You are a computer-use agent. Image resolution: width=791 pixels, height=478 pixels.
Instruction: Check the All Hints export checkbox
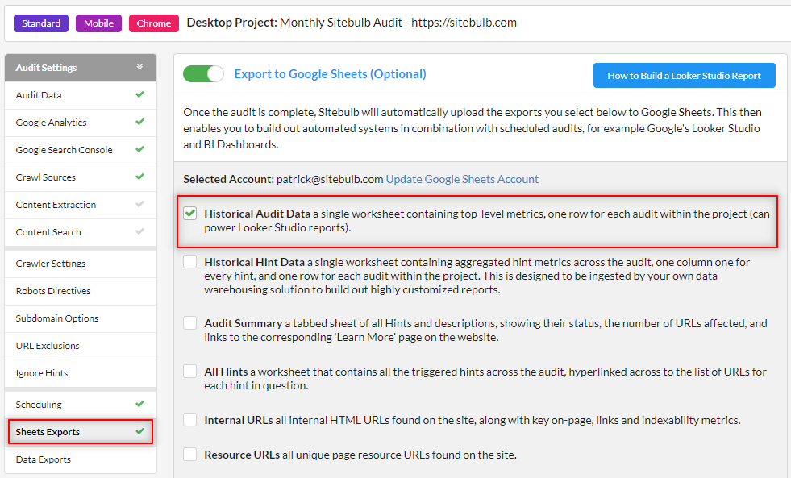[x=190, y=371]
